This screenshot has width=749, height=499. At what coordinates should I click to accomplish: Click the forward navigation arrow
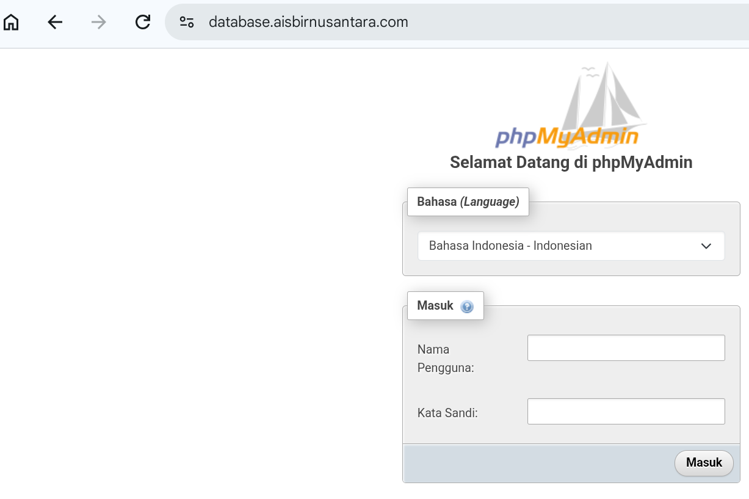click(98, 23)
